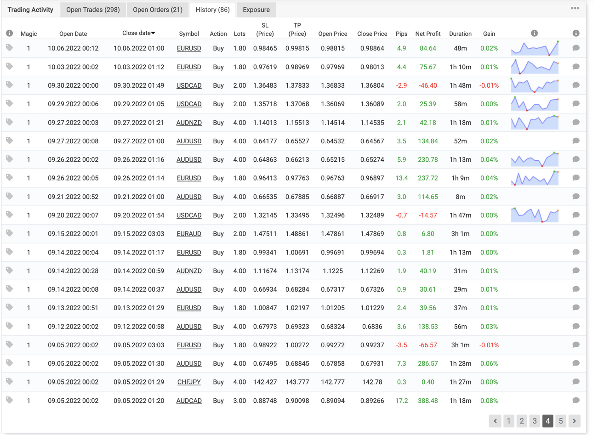View the sparkline chart for the 10.06.2022 EURUSD trade

point(535,48)
